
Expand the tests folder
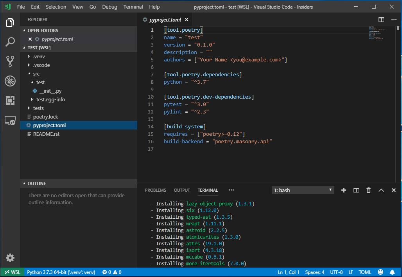[38, 108]
